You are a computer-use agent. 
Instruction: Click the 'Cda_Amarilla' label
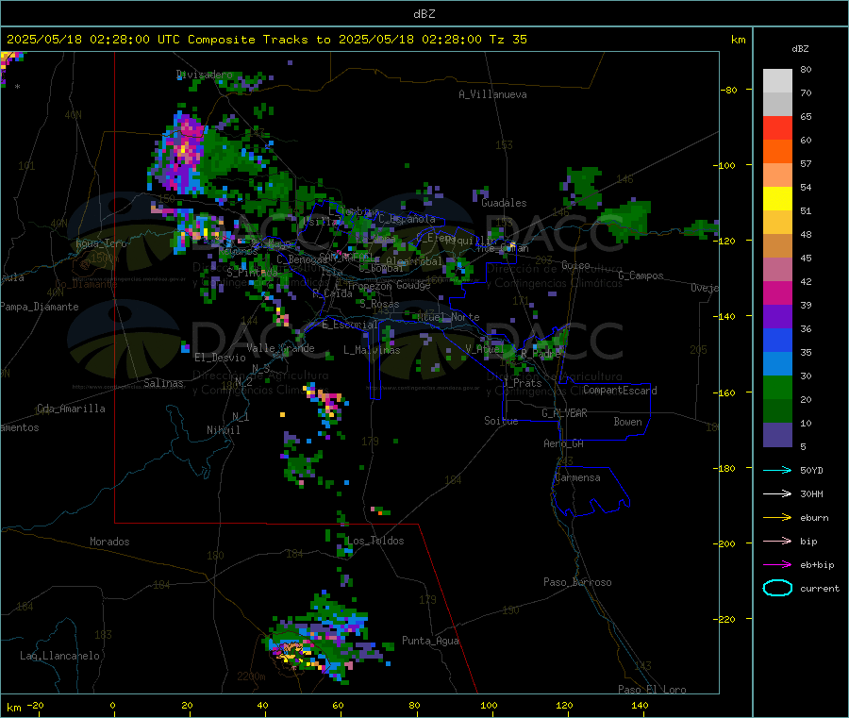coord(71,409)
